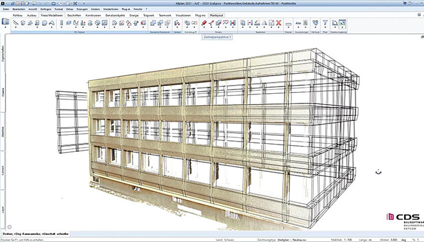Click the red X delete tool
The width and height of the screenshot is (424, 242).
coord(279,23)
